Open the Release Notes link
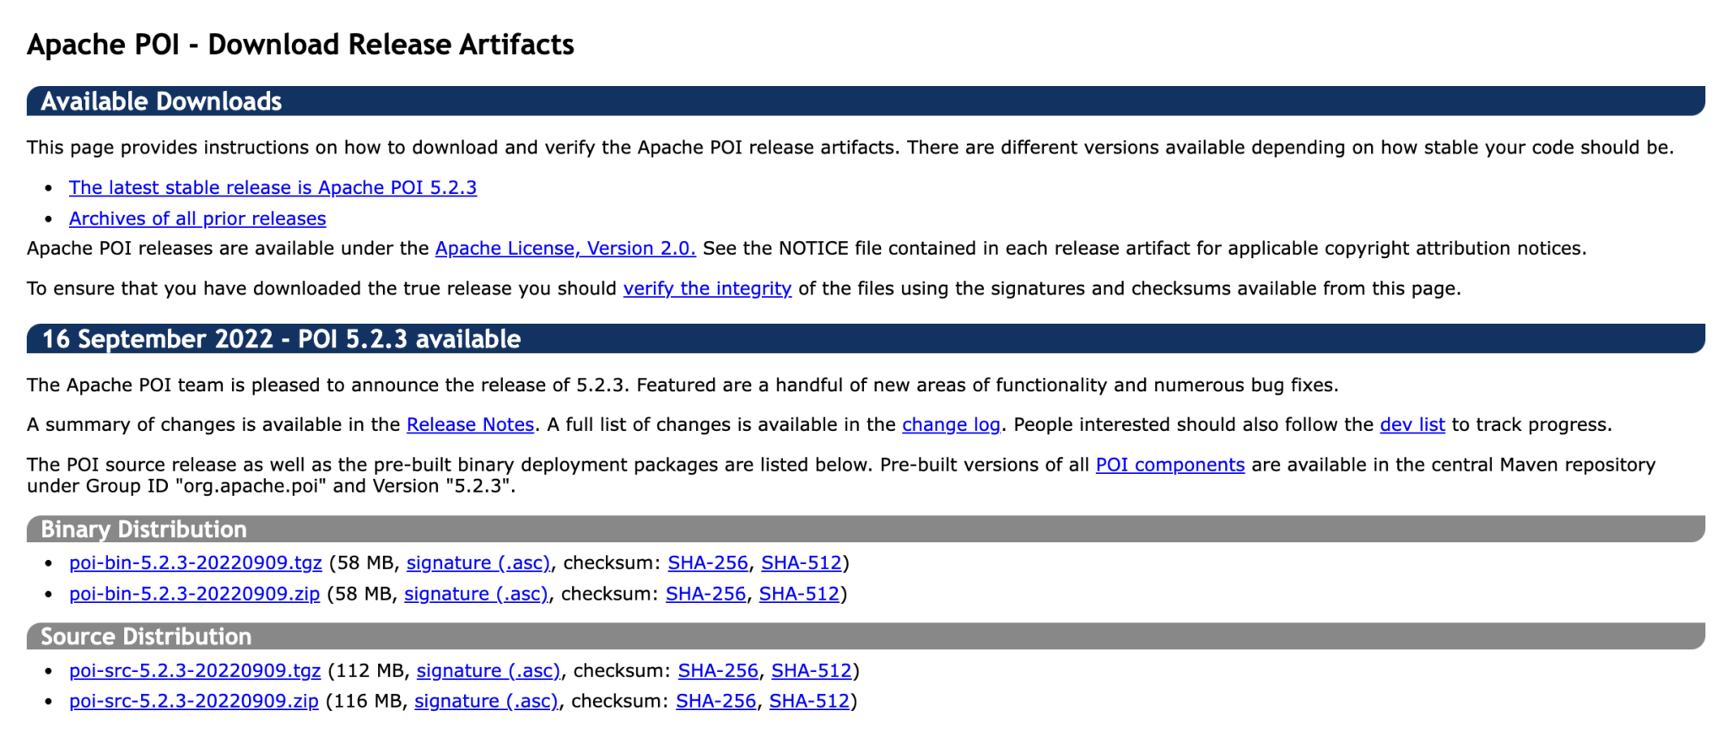The width and height of the screenshot is (1728, 732). pyautogui.click(x=470, y=424)
